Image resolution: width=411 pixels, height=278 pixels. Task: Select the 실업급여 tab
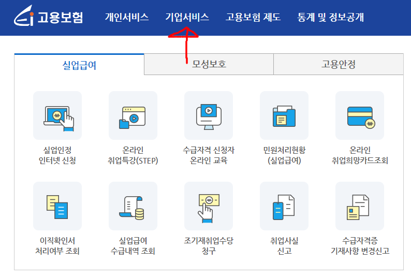click(79, 65)
